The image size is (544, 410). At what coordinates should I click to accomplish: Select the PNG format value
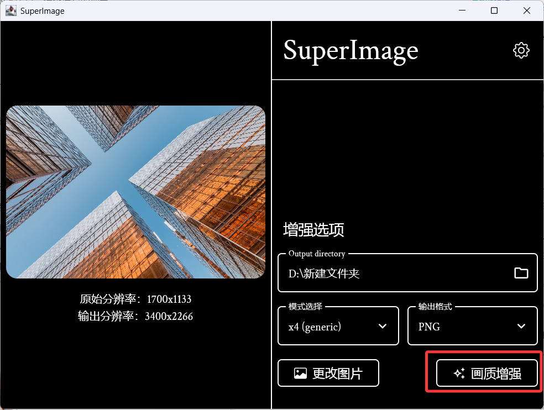[x=430, y=327]
